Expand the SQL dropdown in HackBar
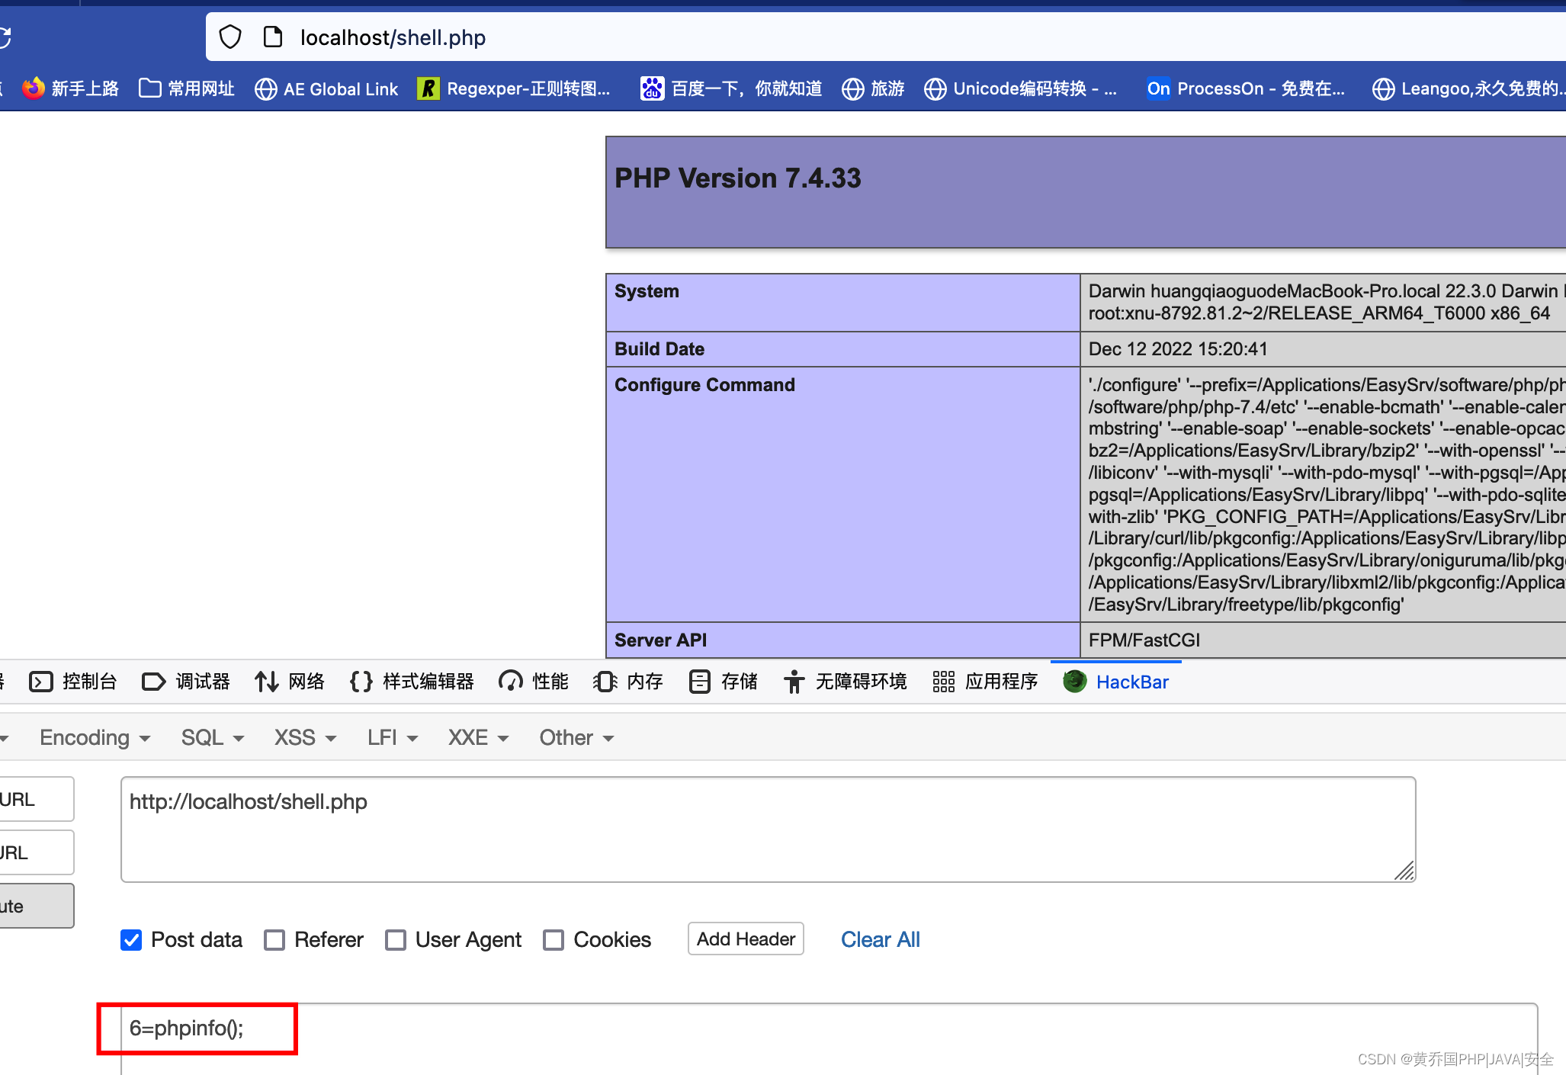This screenshot has height=1075, width=1566. click(213, 737)
